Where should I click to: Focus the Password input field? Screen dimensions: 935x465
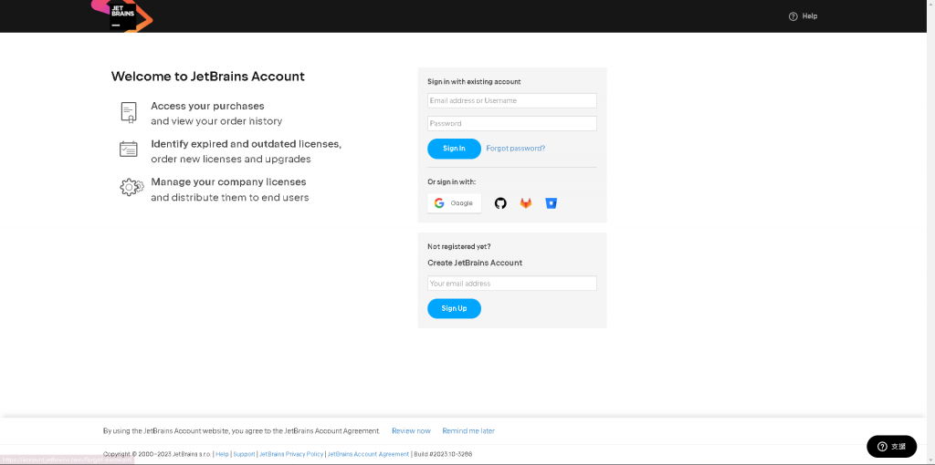[511, 123]
